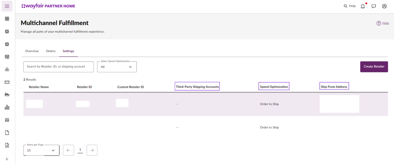Open the chat messages icon

[x=374, y=6]
